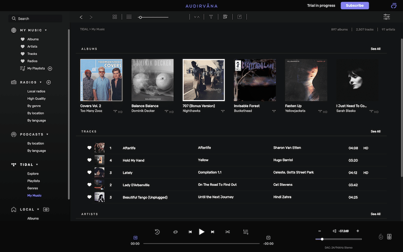Decrease volume with minus button

pos(320,231)
